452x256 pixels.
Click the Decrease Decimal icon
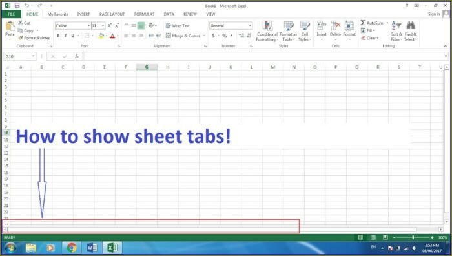point(249,36)
